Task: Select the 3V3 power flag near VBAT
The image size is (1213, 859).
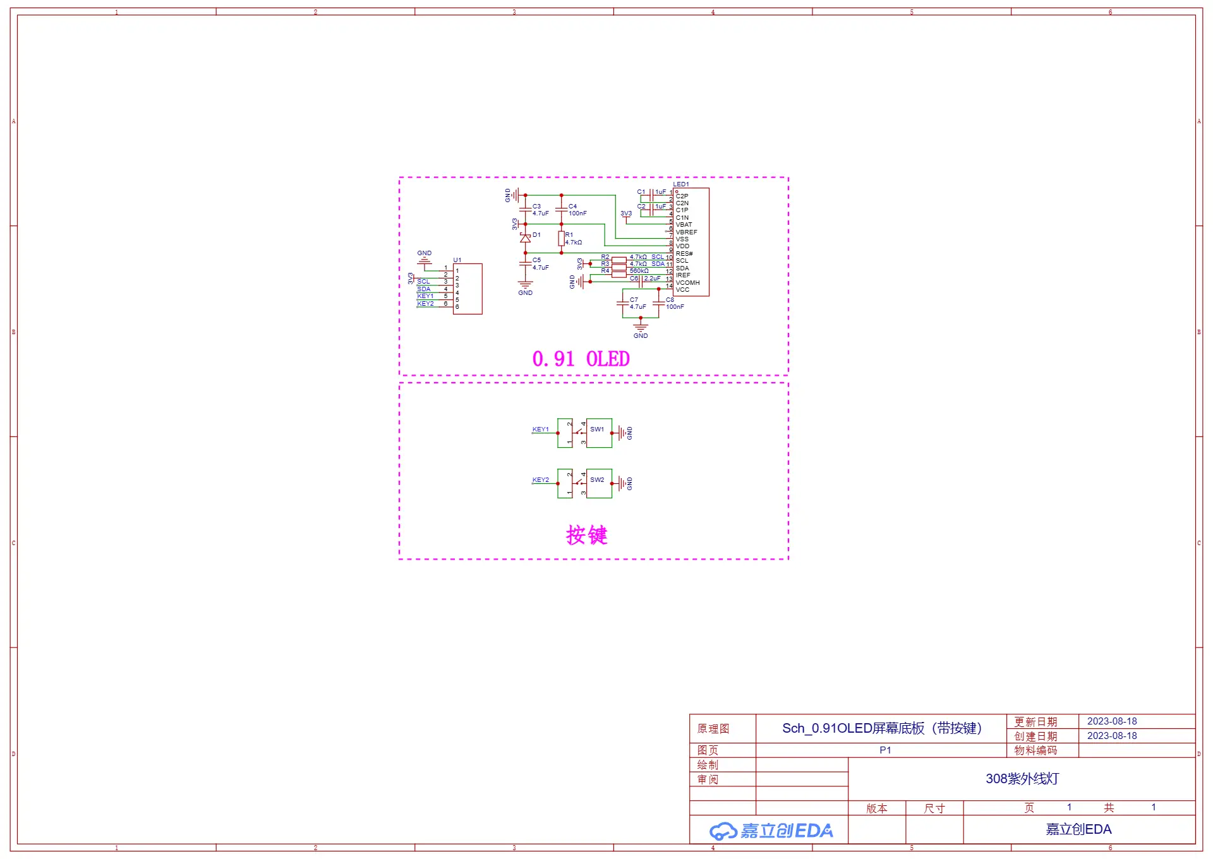Action: tap(626, 216)
